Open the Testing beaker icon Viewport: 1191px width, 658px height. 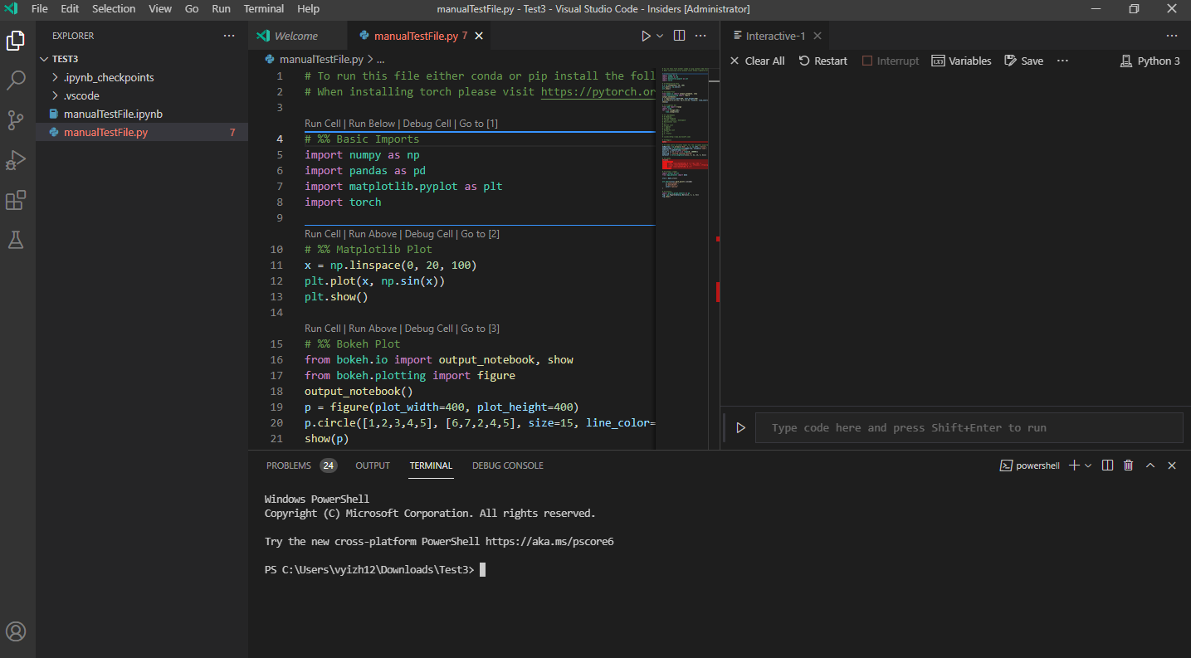16,239
